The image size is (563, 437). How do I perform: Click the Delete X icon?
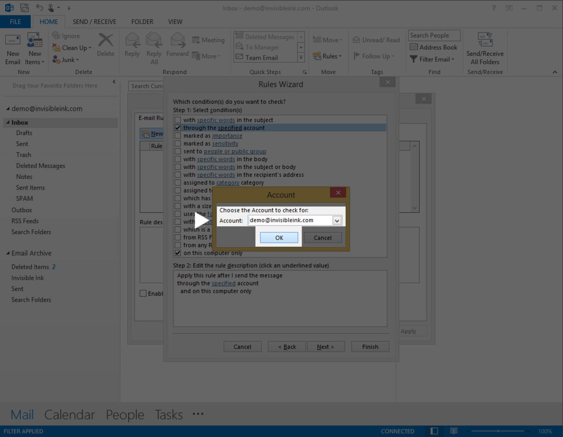click(106, 40)
